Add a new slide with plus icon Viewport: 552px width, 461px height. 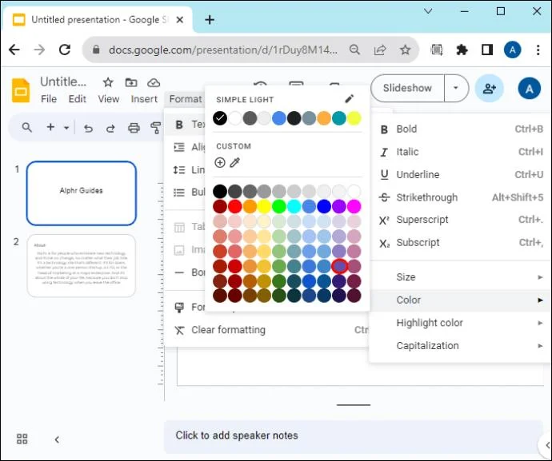click(x=50, y=127)
